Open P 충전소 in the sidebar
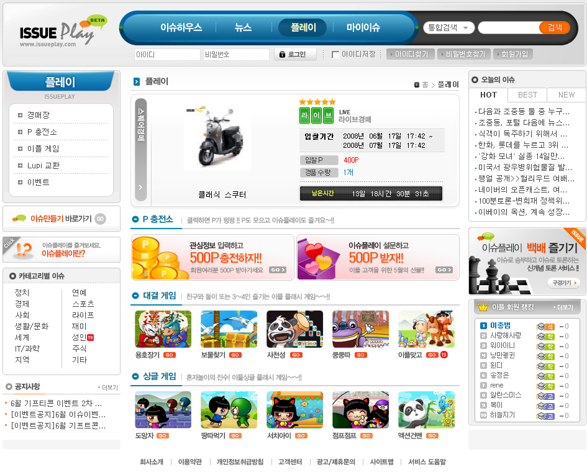Screen dimensions: 587x472 click(x=42, y=132)
